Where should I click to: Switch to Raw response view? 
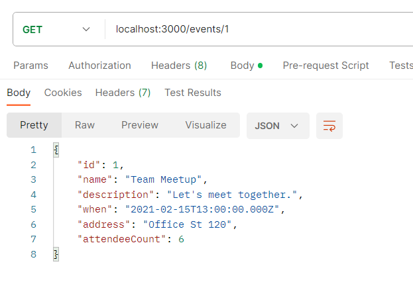tap(85, 125)
